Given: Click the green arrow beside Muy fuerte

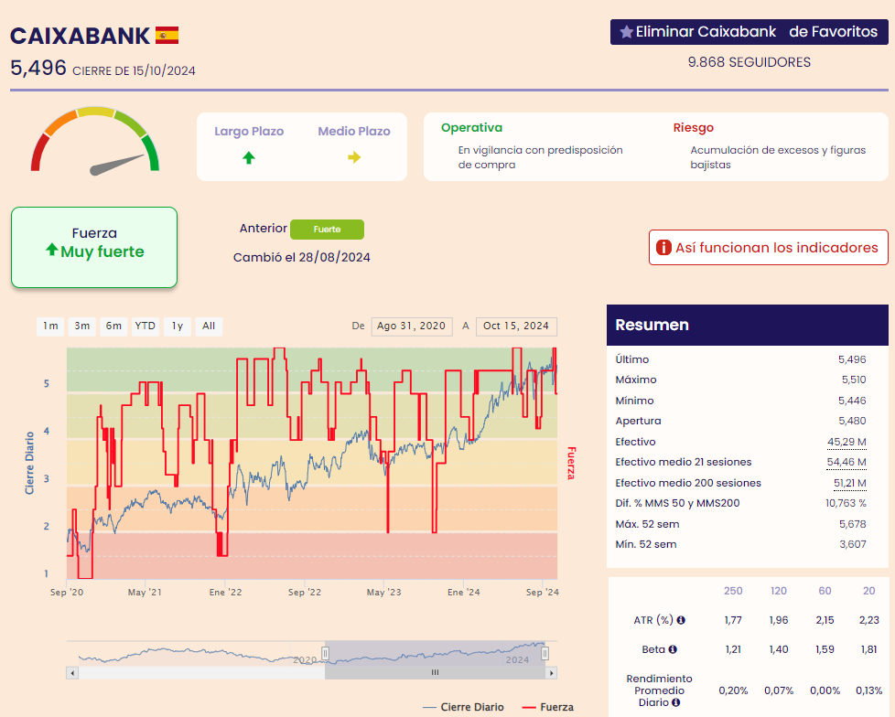Looking at the screenshot, I should click(x=52, y=250).
